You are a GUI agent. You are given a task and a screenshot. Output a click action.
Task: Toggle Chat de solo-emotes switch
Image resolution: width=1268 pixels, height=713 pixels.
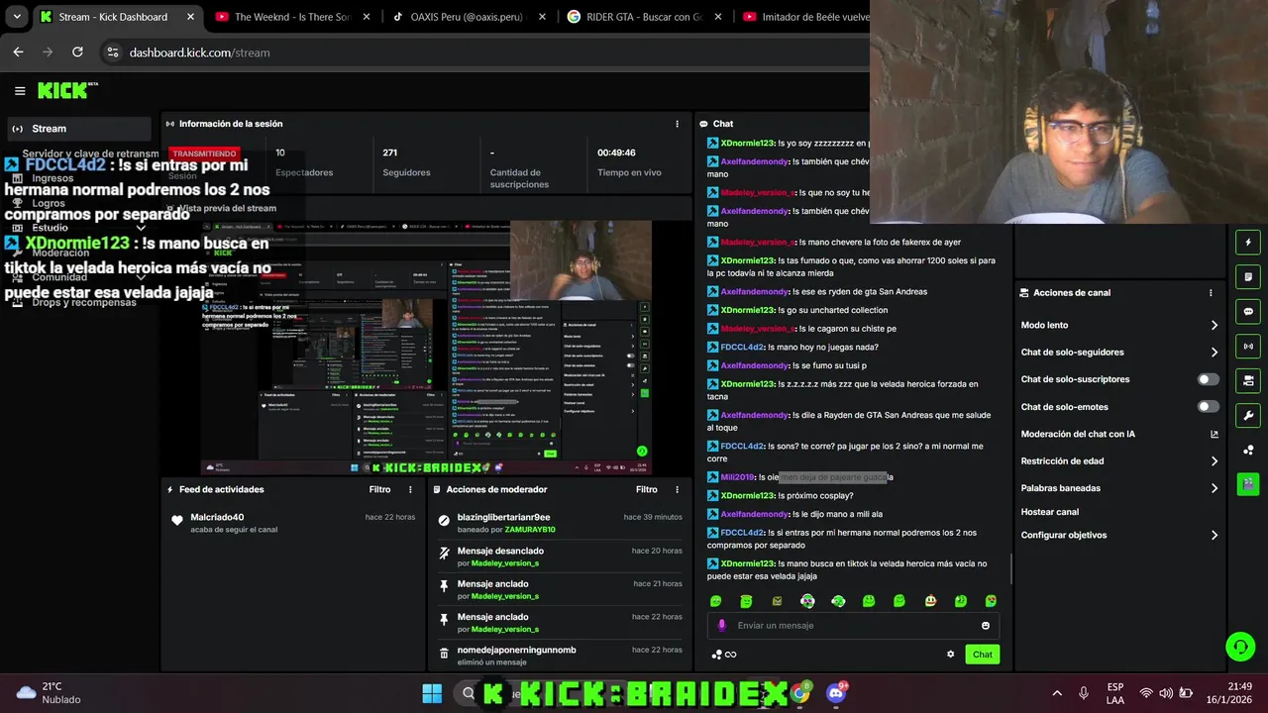coord(1208,406)
